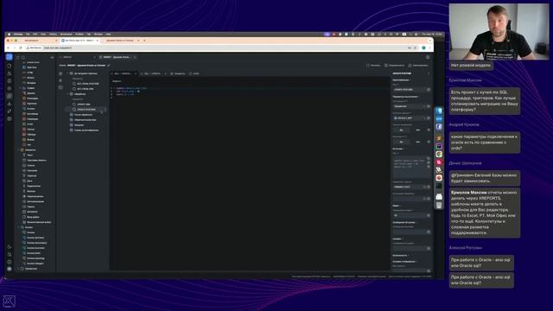Toggle the layout icon at the app's top-right corner
The width and height of the screenshot is (553, 311).
tap(428, 57)
